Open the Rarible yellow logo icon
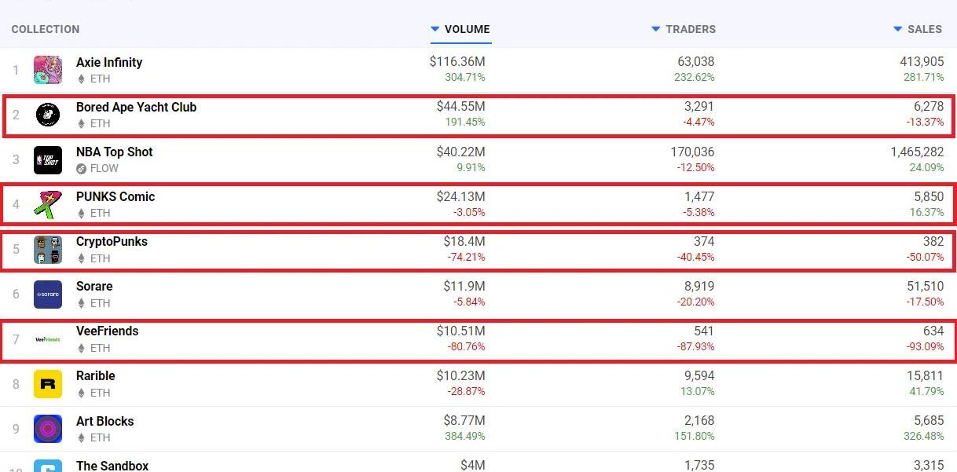The image size is (957, 472). pos(48,384)
